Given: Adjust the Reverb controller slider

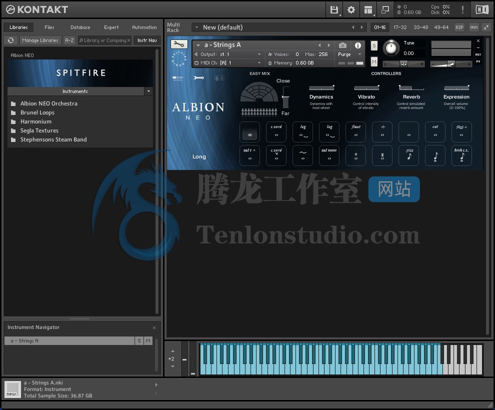Looking at the screenshot, I should pos(411,87).
